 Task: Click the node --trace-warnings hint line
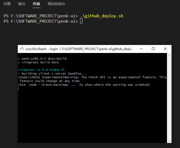(x=84, y=85)
